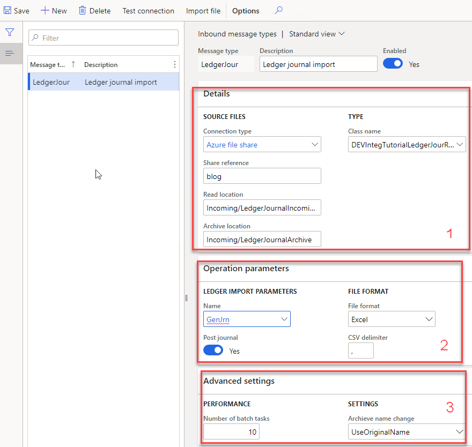The image size is (472, 447).
Task: Click the Number of batch tasks field
Action: [x=231, y=431]
